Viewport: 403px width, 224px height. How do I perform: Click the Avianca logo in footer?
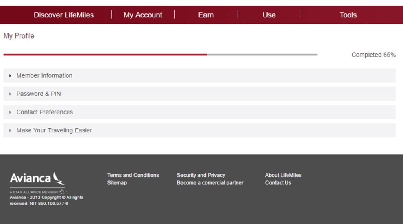[37, 178]
